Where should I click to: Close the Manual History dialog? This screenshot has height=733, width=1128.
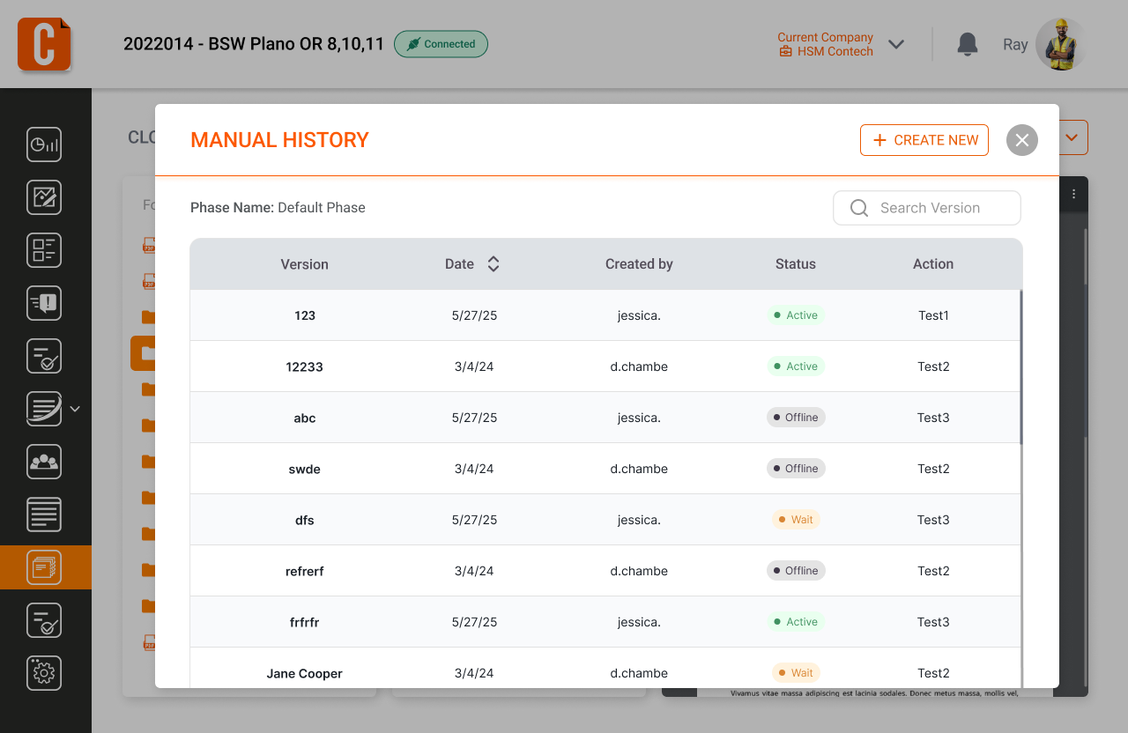[1022, 140]
